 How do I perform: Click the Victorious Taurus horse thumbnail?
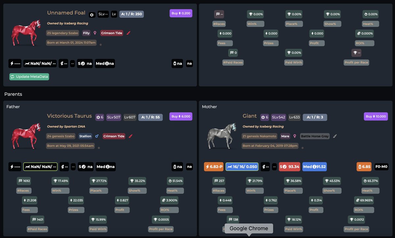click(x=26, y=136)
